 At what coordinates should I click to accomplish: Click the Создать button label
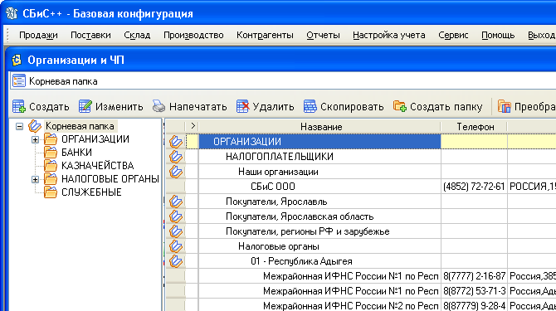49,107
